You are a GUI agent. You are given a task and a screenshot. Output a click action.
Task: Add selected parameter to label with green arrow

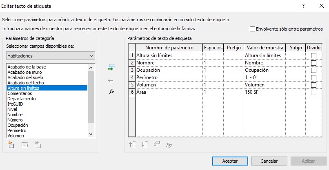111,67
